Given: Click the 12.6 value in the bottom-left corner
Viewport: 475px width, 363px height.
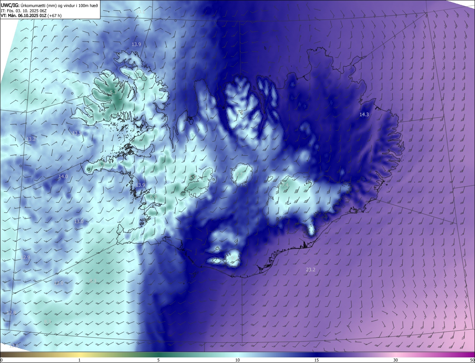Looking at the screenshot, I should 14,346.
